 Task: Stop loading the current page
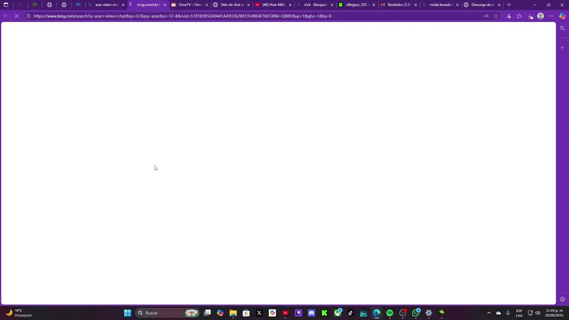[16, 16]
